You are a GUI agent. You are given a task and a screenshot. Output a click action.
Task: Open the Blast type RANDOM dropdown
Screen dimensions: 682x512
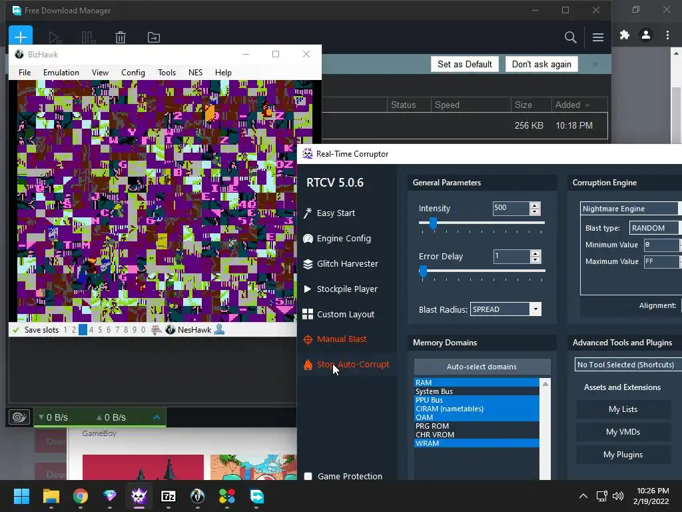655,228
